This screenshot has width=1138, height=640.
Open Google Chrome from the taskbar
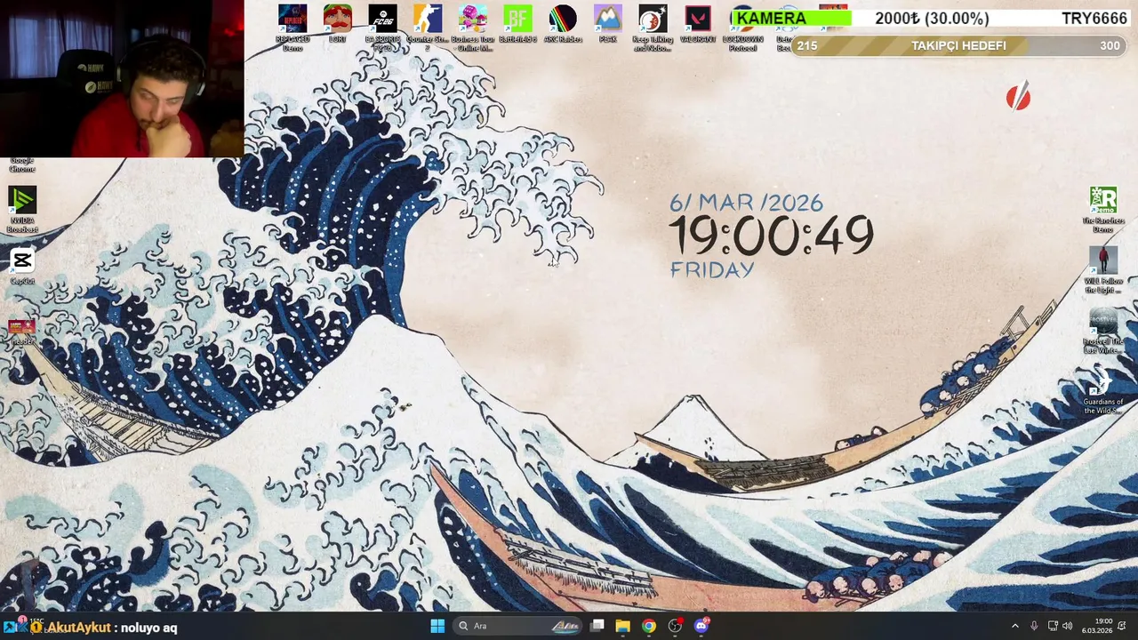click(649, 626)
